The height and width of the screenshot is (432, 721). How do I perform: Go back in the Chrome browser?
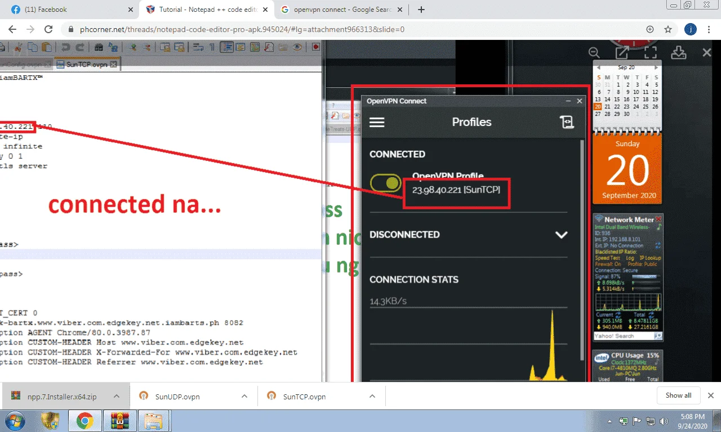tap(12, 29)
